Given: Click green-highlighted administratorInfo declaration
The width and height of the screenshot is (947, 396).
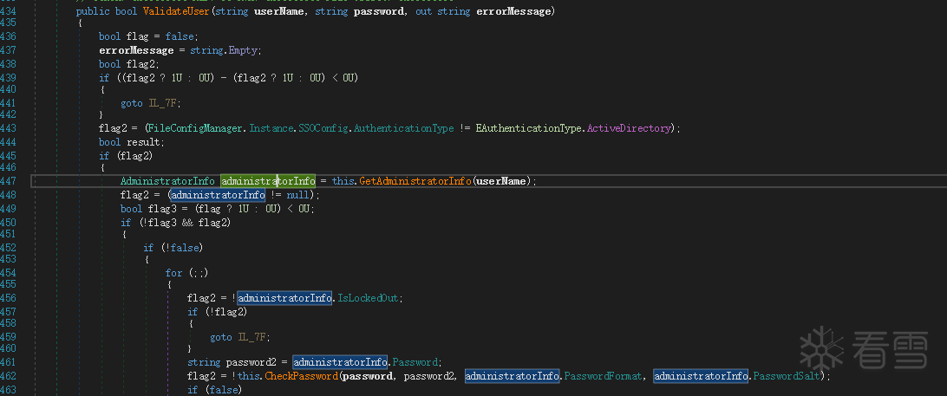Looking at the screenshot, I should tap(268, 181).
